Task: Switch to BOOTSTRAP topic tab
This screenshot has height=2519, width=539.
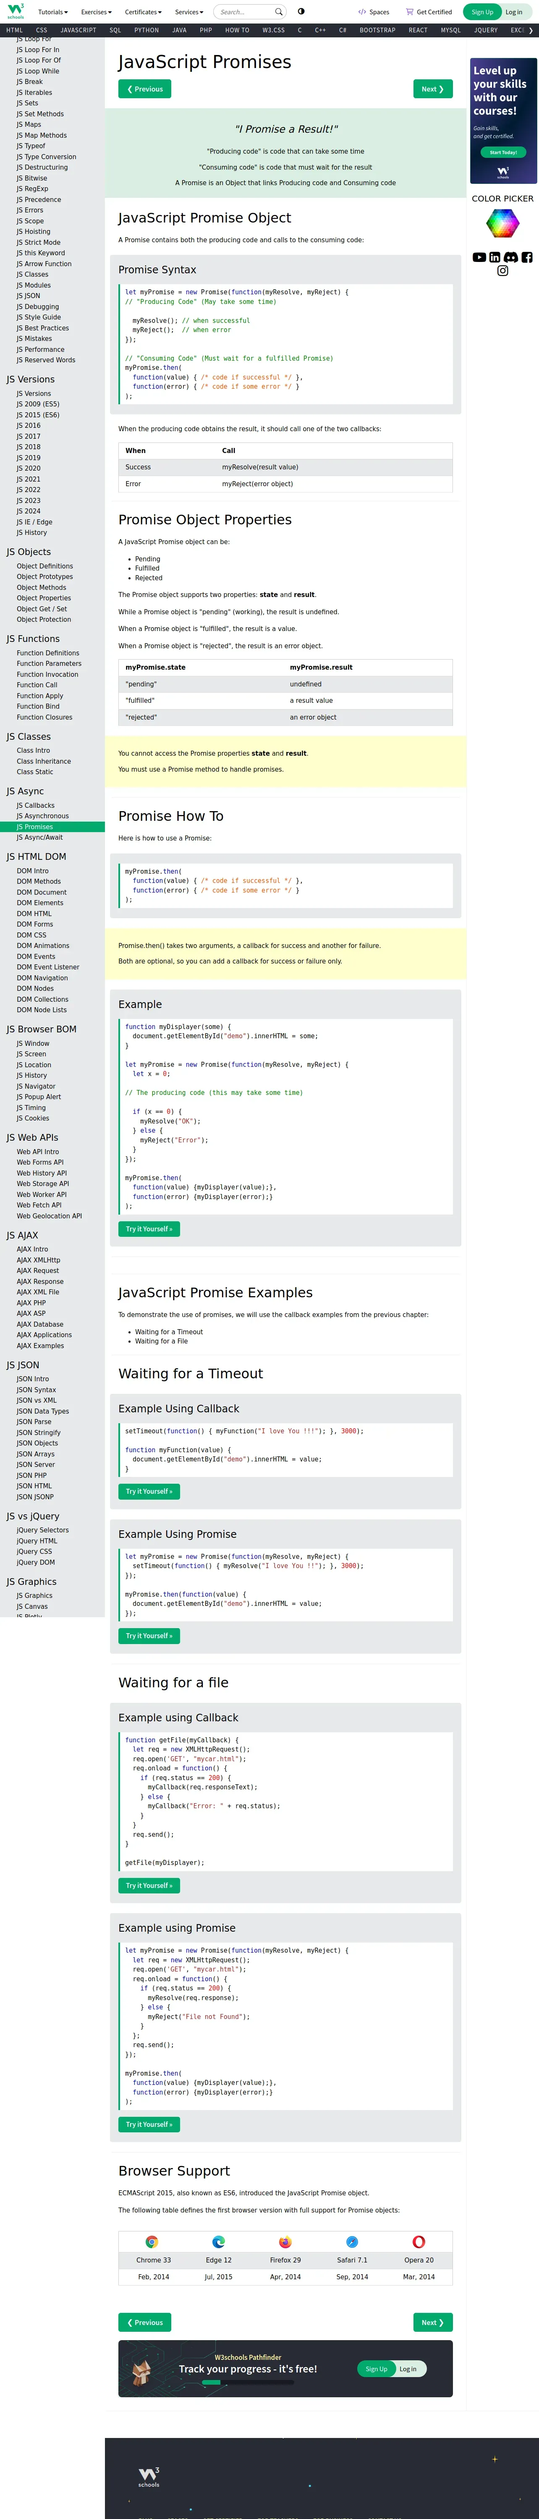Action: [377, 30]
